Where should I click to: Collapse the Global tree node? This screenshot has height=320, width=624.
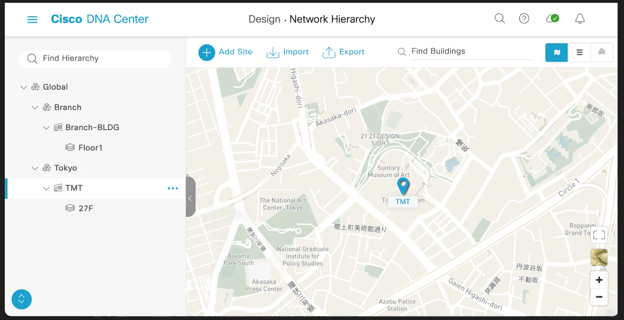point(23,87)
